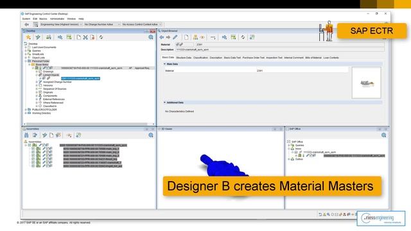Click the blue arrow icon in Desktop toolbar

click(60, 37)
